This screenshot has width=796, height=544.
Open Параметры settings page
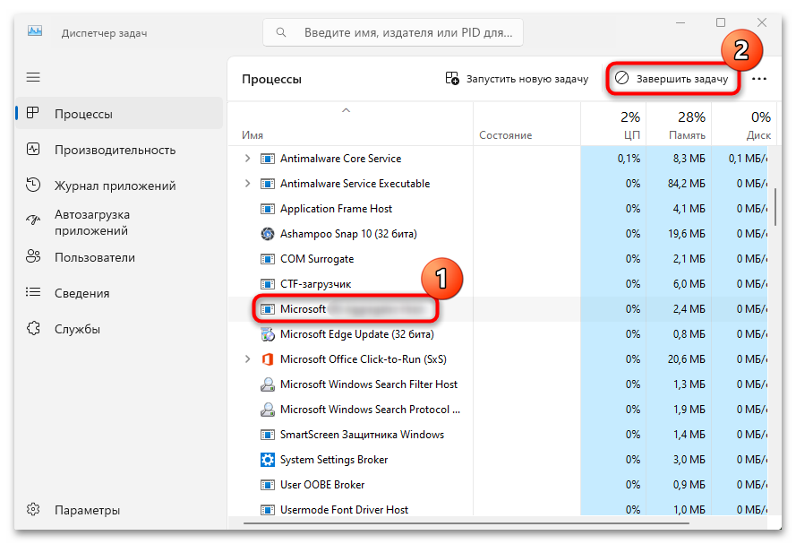coord(119,510)
